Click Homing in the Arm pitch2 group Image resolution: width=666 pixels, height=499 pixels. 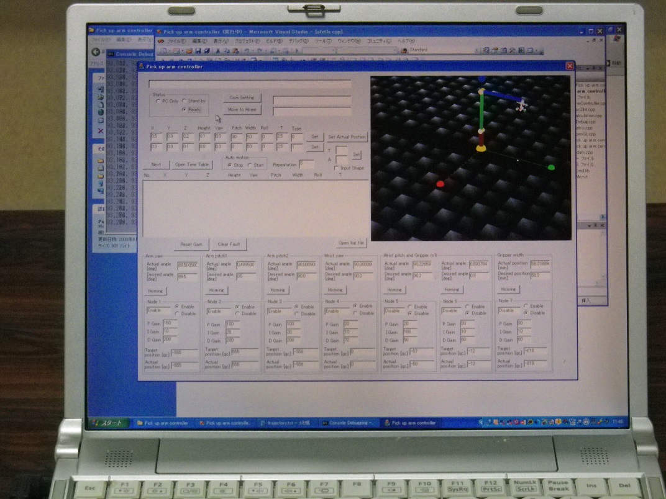[277, 290]
